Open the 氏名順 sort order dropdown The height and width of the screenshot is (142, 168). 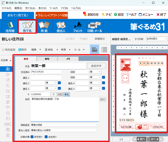coord(6,60)
